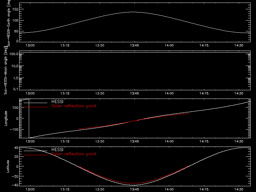Click 13:30 label under Moon angle plot
Image resolution: width=256 pixels, height=192 pixels.
100,93
